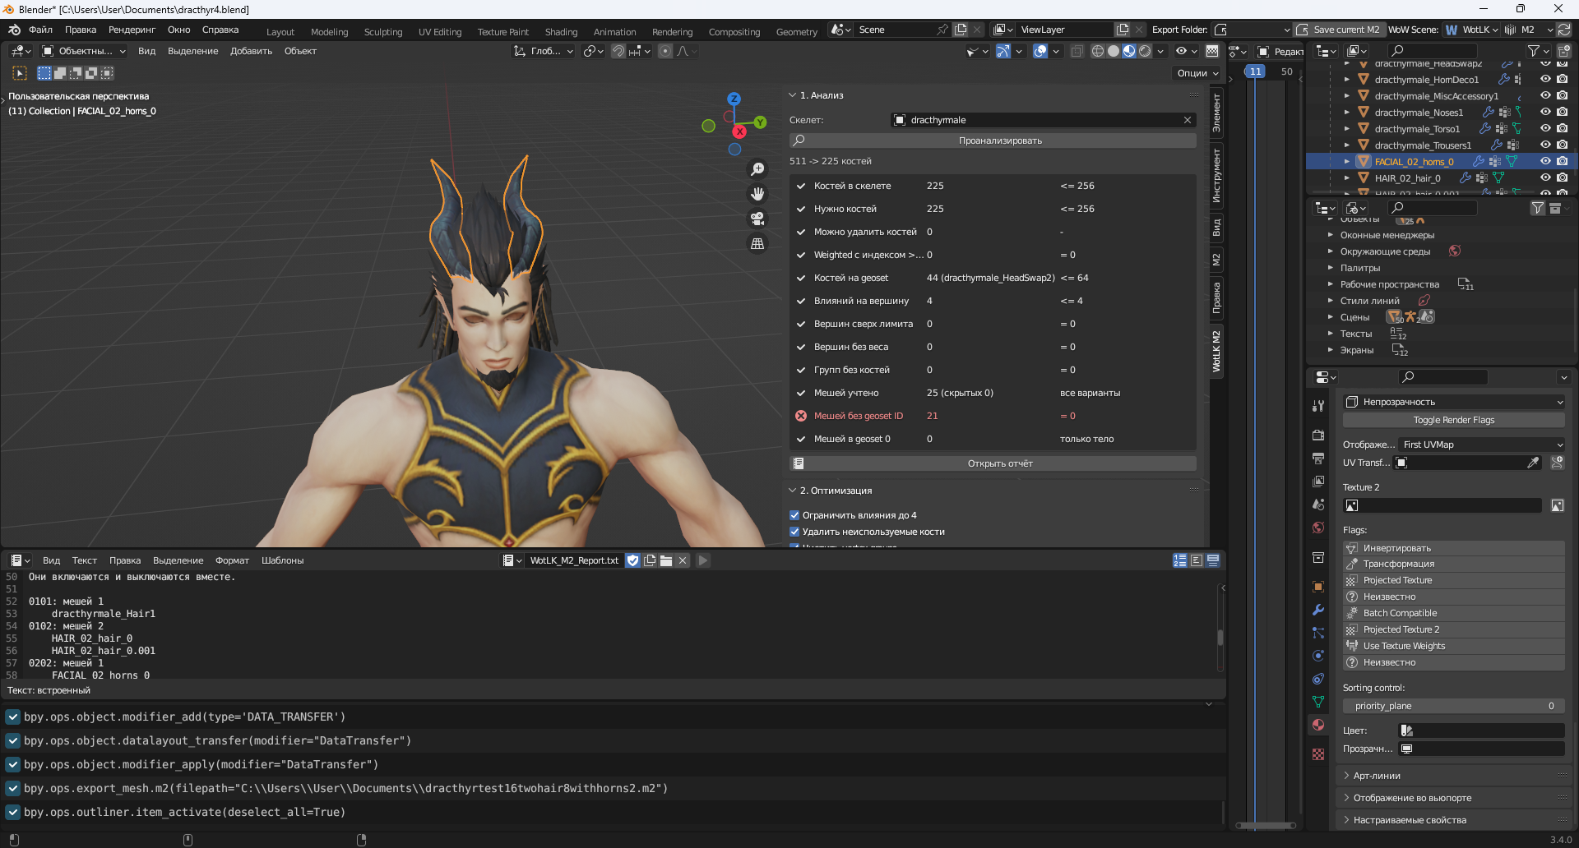Open the Modifier properties wrench tab
The image size is (1579, 848).
1318,610
